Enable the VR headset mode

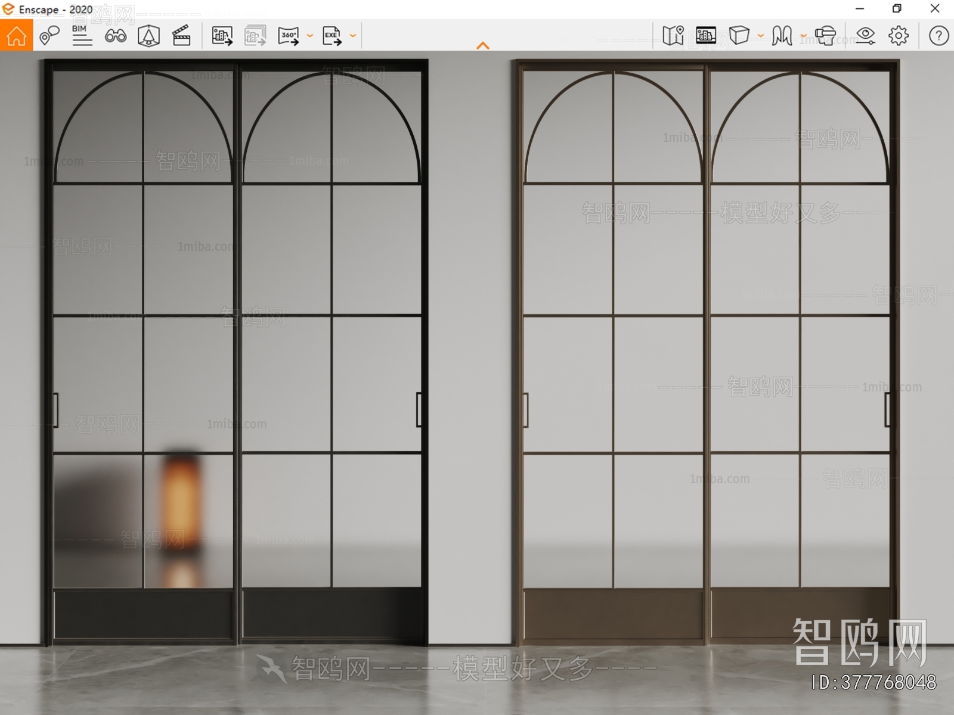click(826, 36)
